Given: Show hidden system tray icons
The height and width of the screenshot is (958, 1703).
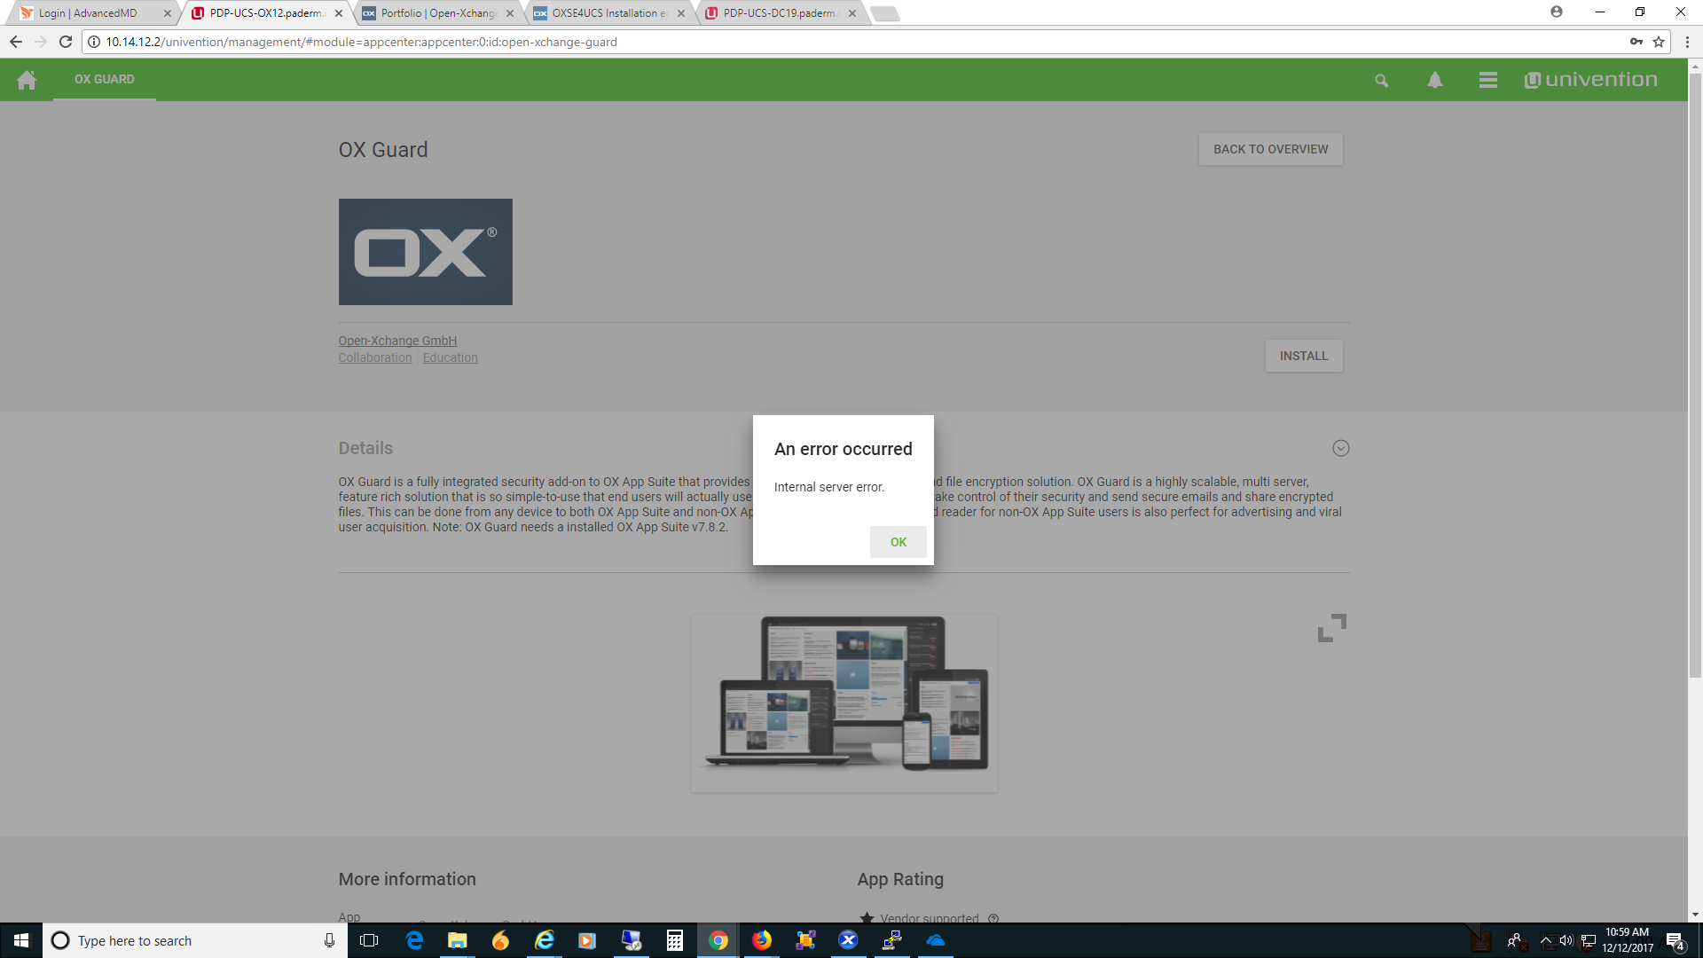Looking at the screenshot, I should (1545, 940).
